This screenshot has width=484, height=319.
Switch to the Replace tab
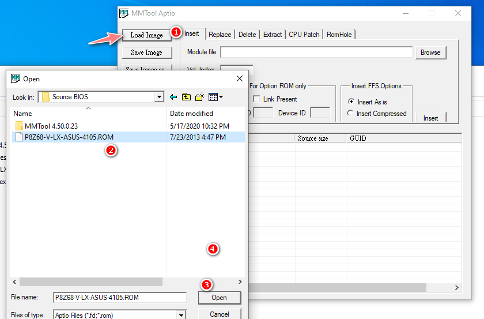[x=220, y=35]
